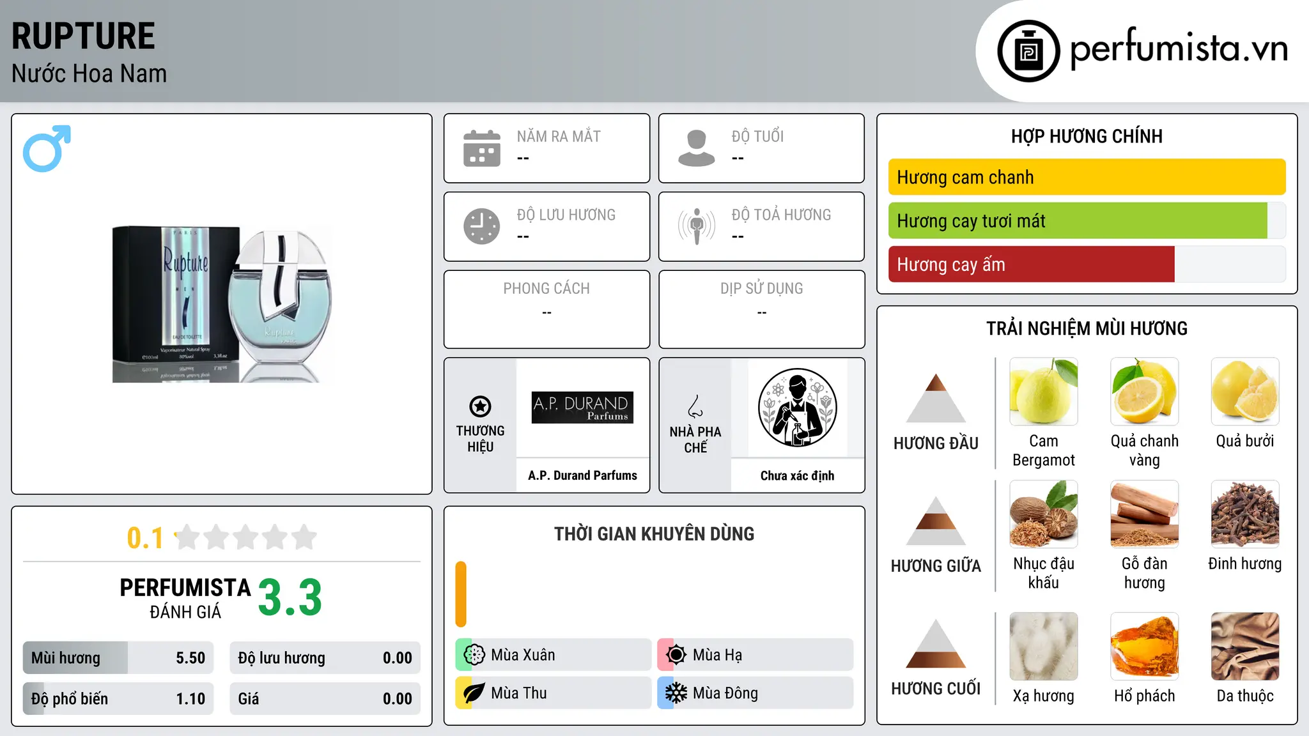Click the five-star rating row

[x=246, y=537]
